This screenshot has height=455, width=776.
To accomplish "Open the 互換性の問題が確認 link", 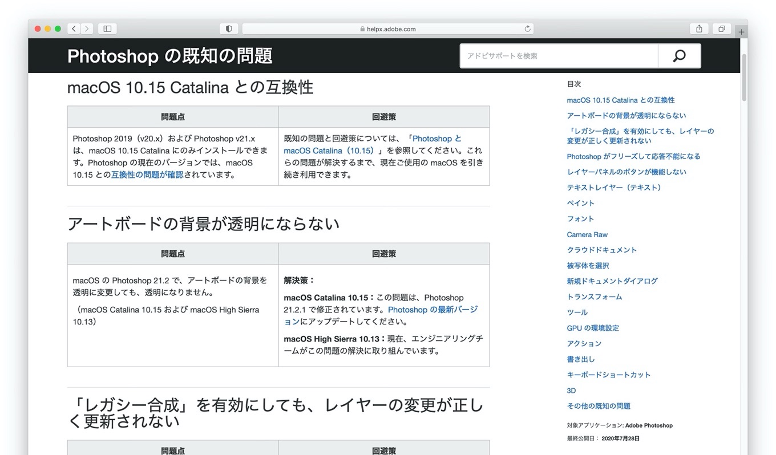I will [147, 174].
